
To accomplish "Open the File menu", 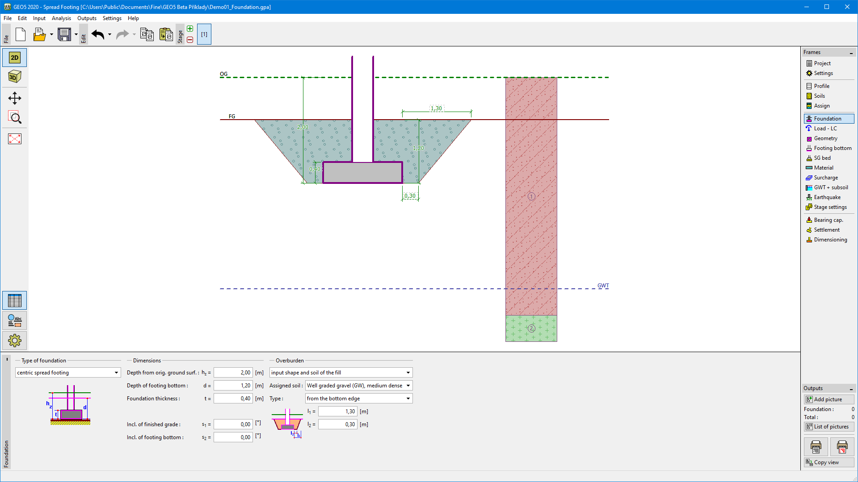I will (x=8, y=18).
